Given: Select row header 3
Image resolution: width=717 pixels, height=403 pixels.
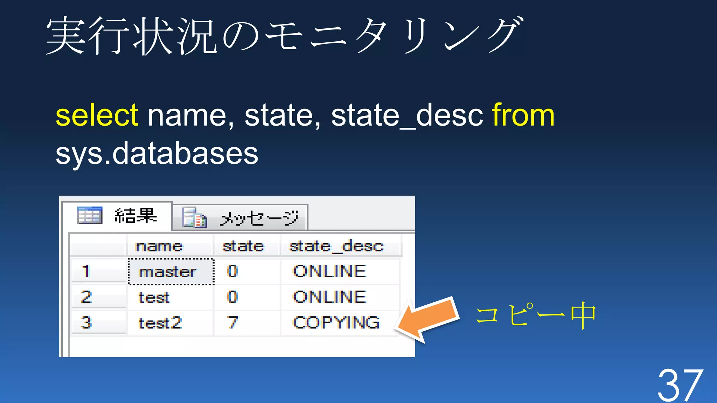Looking at the screenshot, I should click(98, 323).
